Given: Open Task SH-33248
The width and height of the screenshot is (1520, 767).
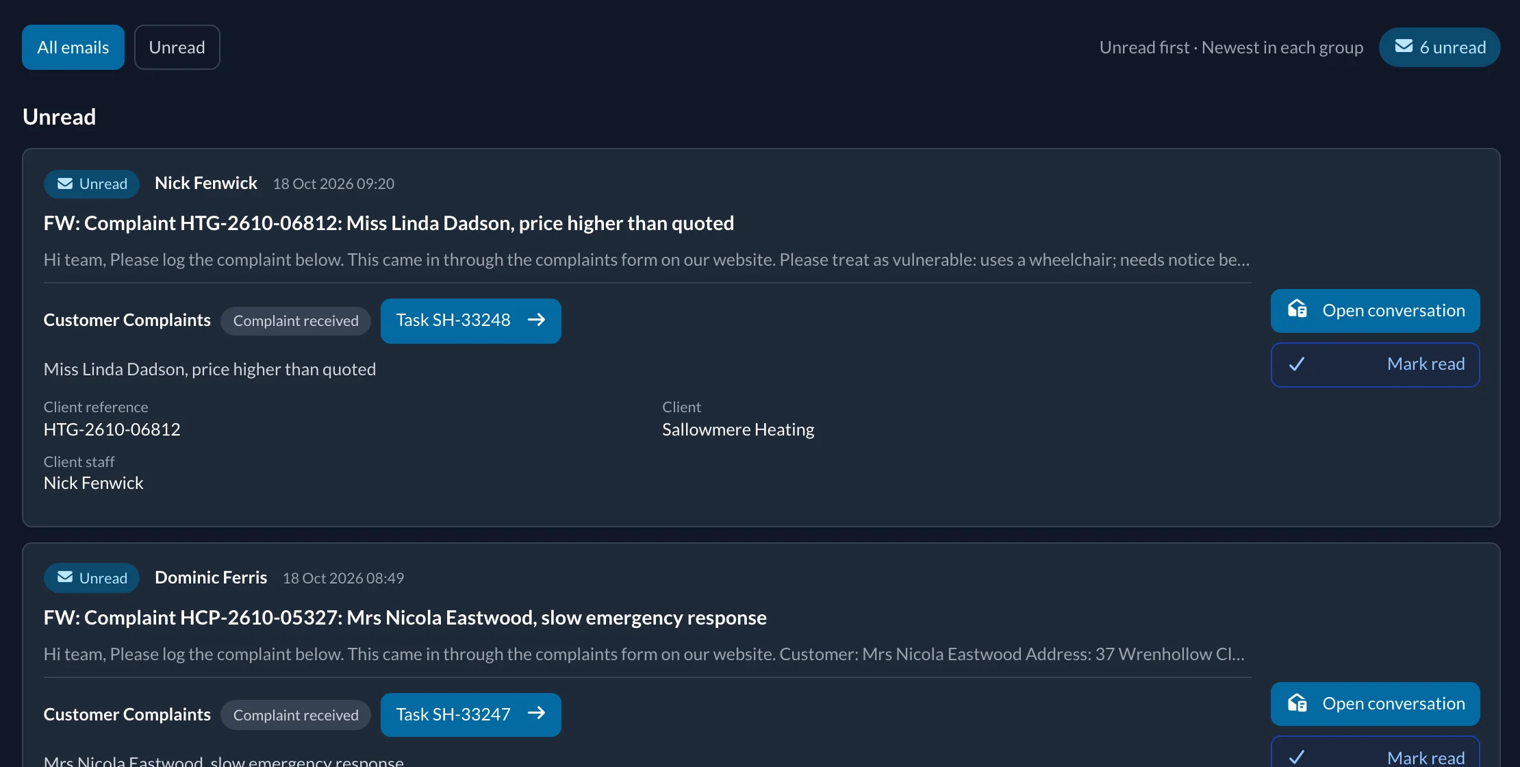Looking at the screenshot, I should (470, 320).
